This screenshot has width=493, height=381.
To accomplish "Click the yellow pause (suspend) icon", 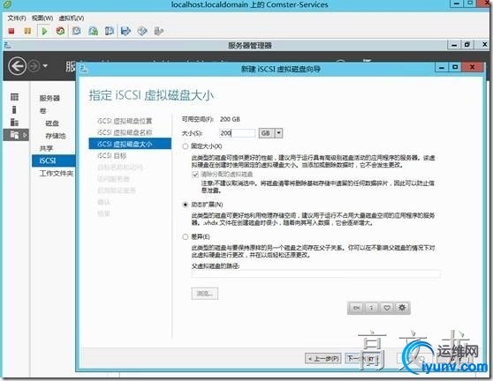I will pos(27,31).
